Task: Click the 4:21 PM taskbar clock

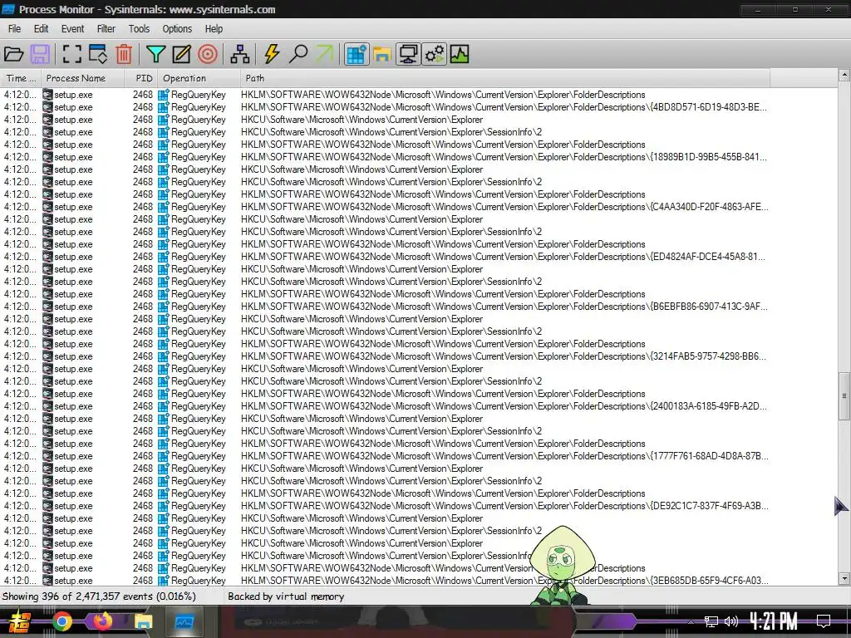Action: coord(774,621)
